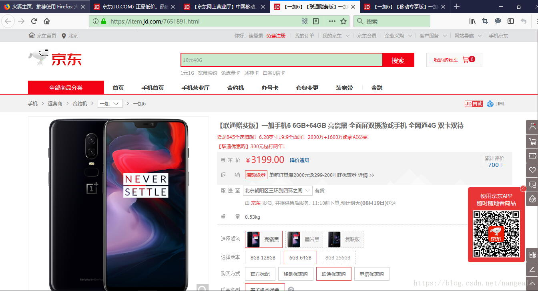Viewport: 538px width, 291px height.
Task: Open a new browser tab with plus
Action: 457,6
